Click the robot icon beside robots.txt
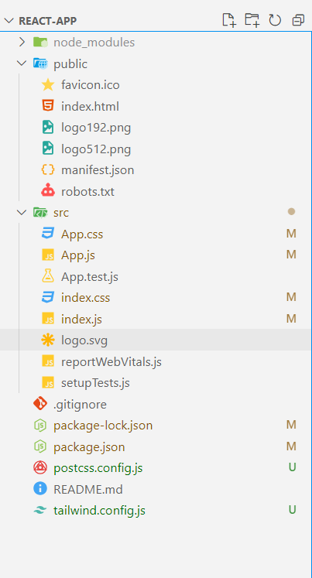Viewport: 312px width, 578px height. point(48,192)
